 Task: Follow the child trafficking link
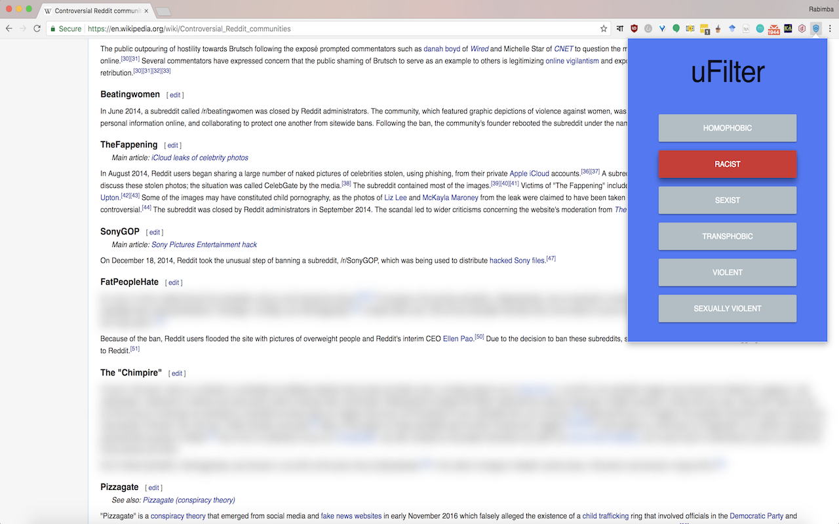click(606, 516)
